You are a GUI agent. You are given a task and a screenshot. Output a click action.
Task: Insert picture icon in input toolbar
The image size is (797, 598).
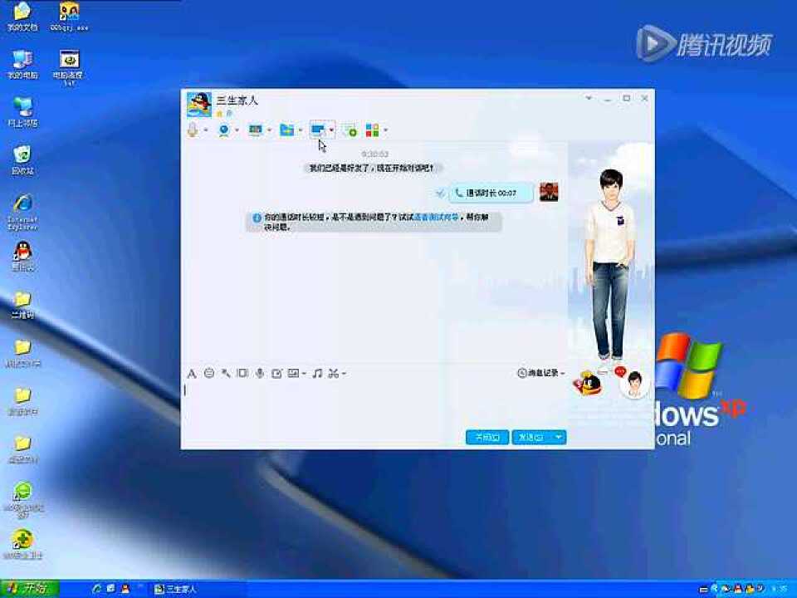point(293,373)
